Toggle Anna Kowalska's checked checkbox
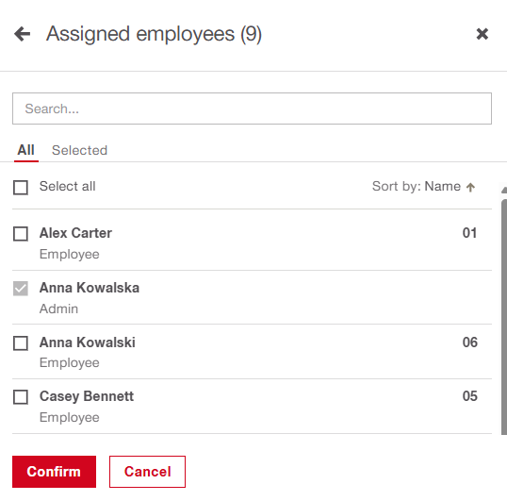Viewport: 507px width, 501px height. [x=21, y=289]
